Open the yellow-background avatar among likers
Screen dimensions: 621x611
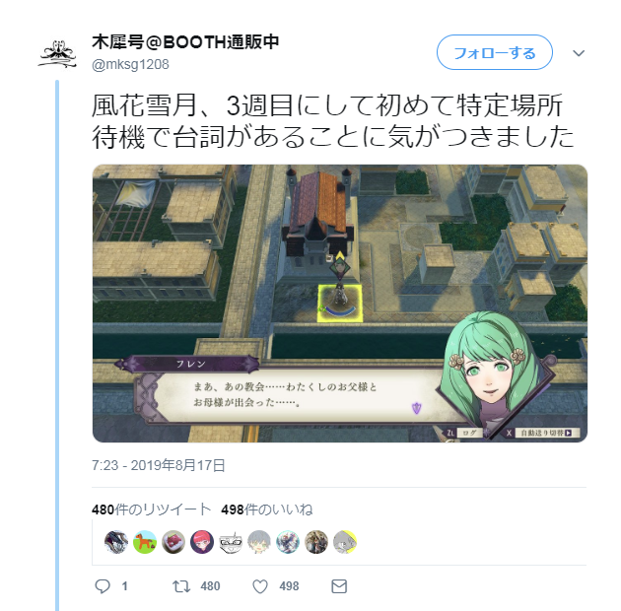coord(345,542)
